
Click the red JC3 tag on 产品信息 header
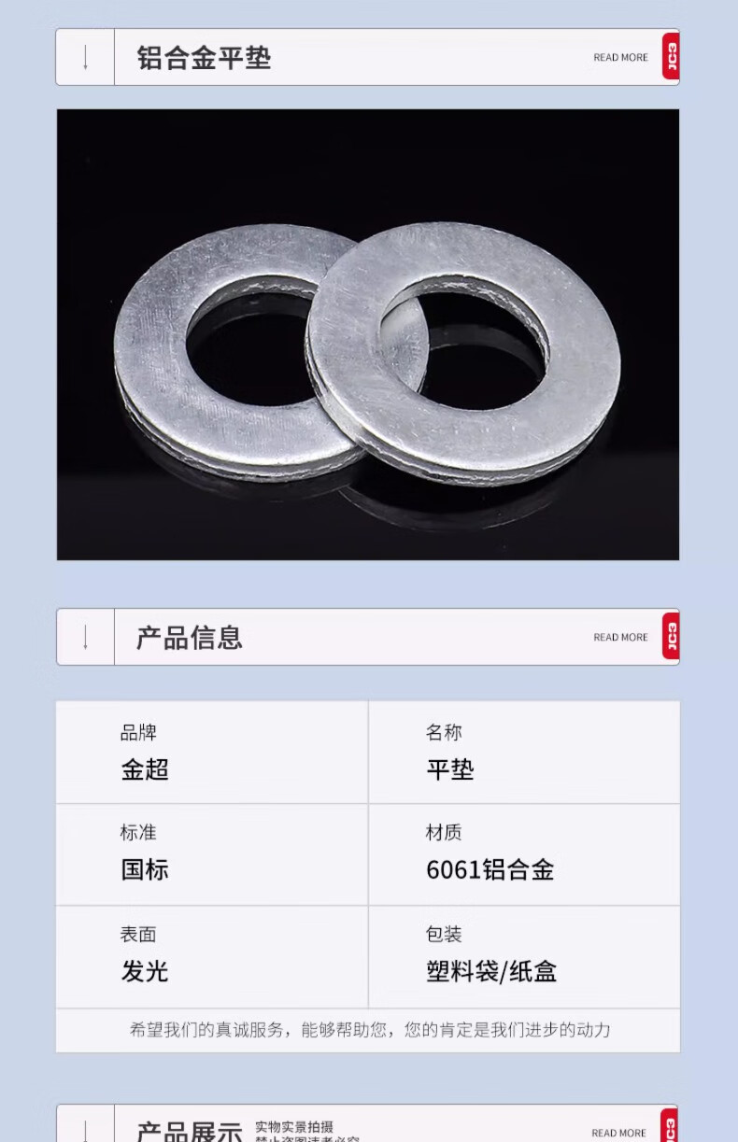[671, 637]
